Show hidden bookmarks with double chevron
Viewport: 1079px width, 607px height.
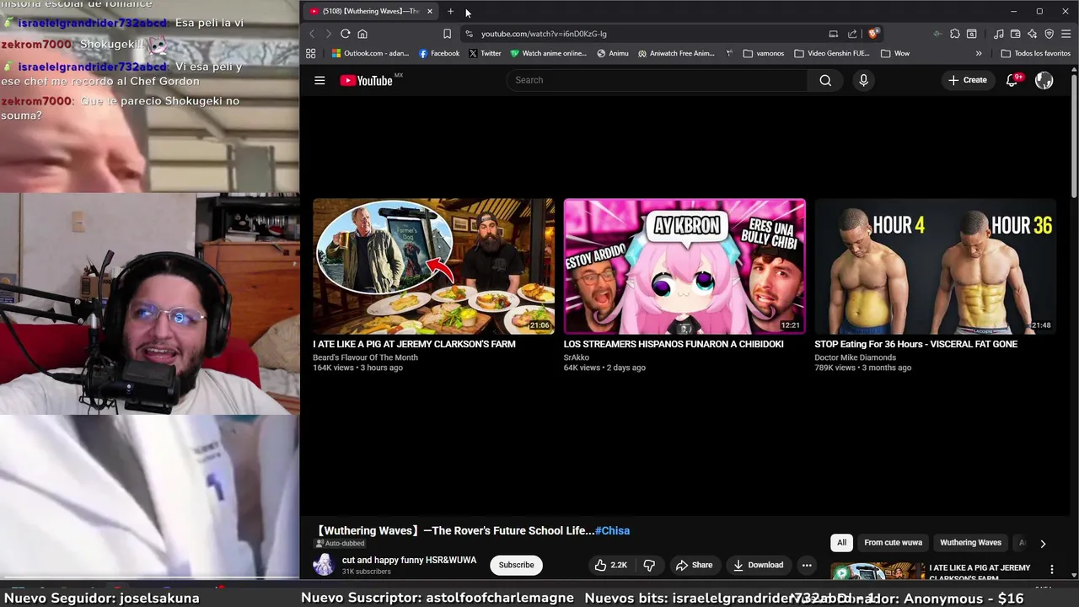click(x=979, y=53)
